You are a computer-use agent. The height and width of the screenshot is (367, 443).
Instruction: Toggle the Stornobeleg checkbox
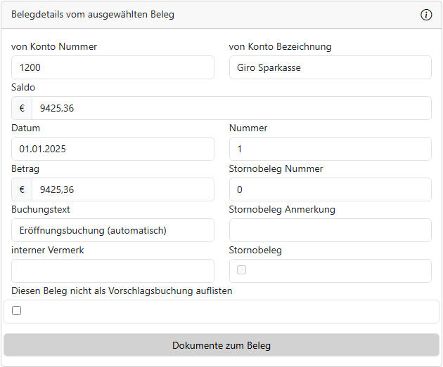click(242, 270)
